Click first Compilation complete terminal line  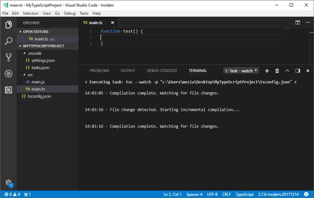(152, 93)
